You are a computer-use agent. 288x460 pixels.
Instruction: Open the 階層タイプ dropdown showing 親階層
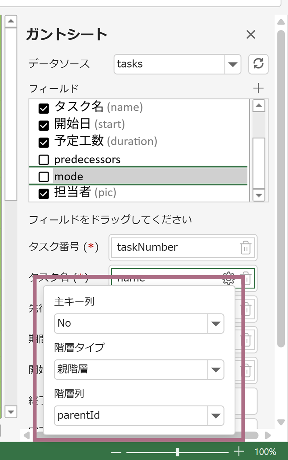(x=216, y=370)
